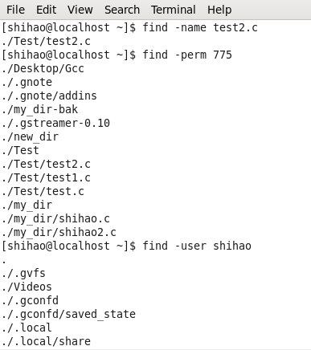This screenshot has width=311, height=350.
Task: Click the ./.gconfd/saved_state output line
Action: pos(68,314)
